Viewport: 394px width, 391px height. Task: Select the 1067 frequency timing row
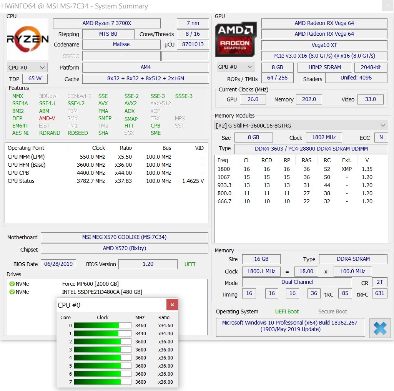[301, 177]
